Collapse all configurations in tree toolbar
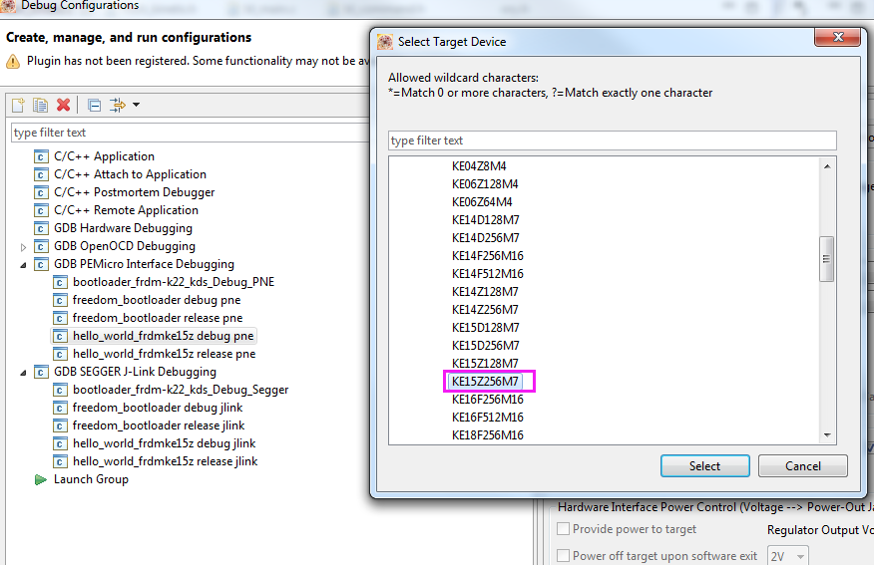 95,105
